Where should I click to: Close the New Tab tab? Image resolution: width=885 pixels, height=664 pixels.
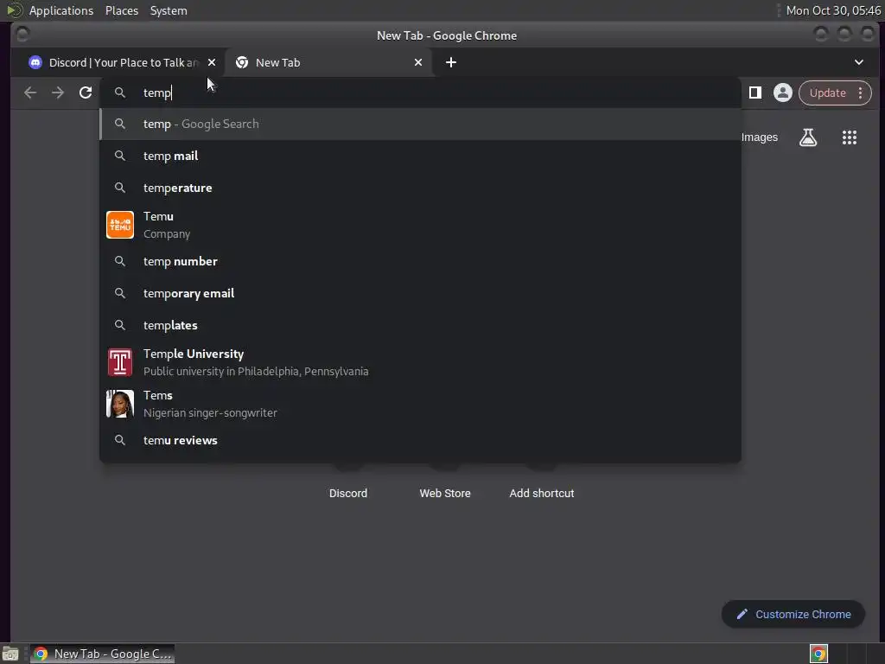[418, 62]
